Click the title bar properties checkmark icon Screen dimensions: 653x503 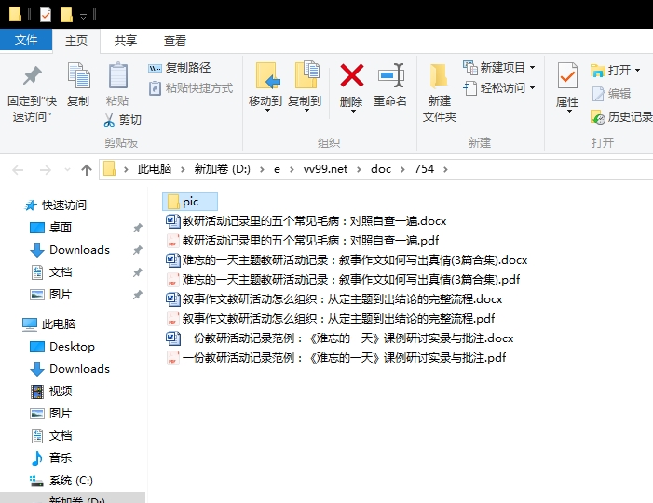tap(46, 15)
